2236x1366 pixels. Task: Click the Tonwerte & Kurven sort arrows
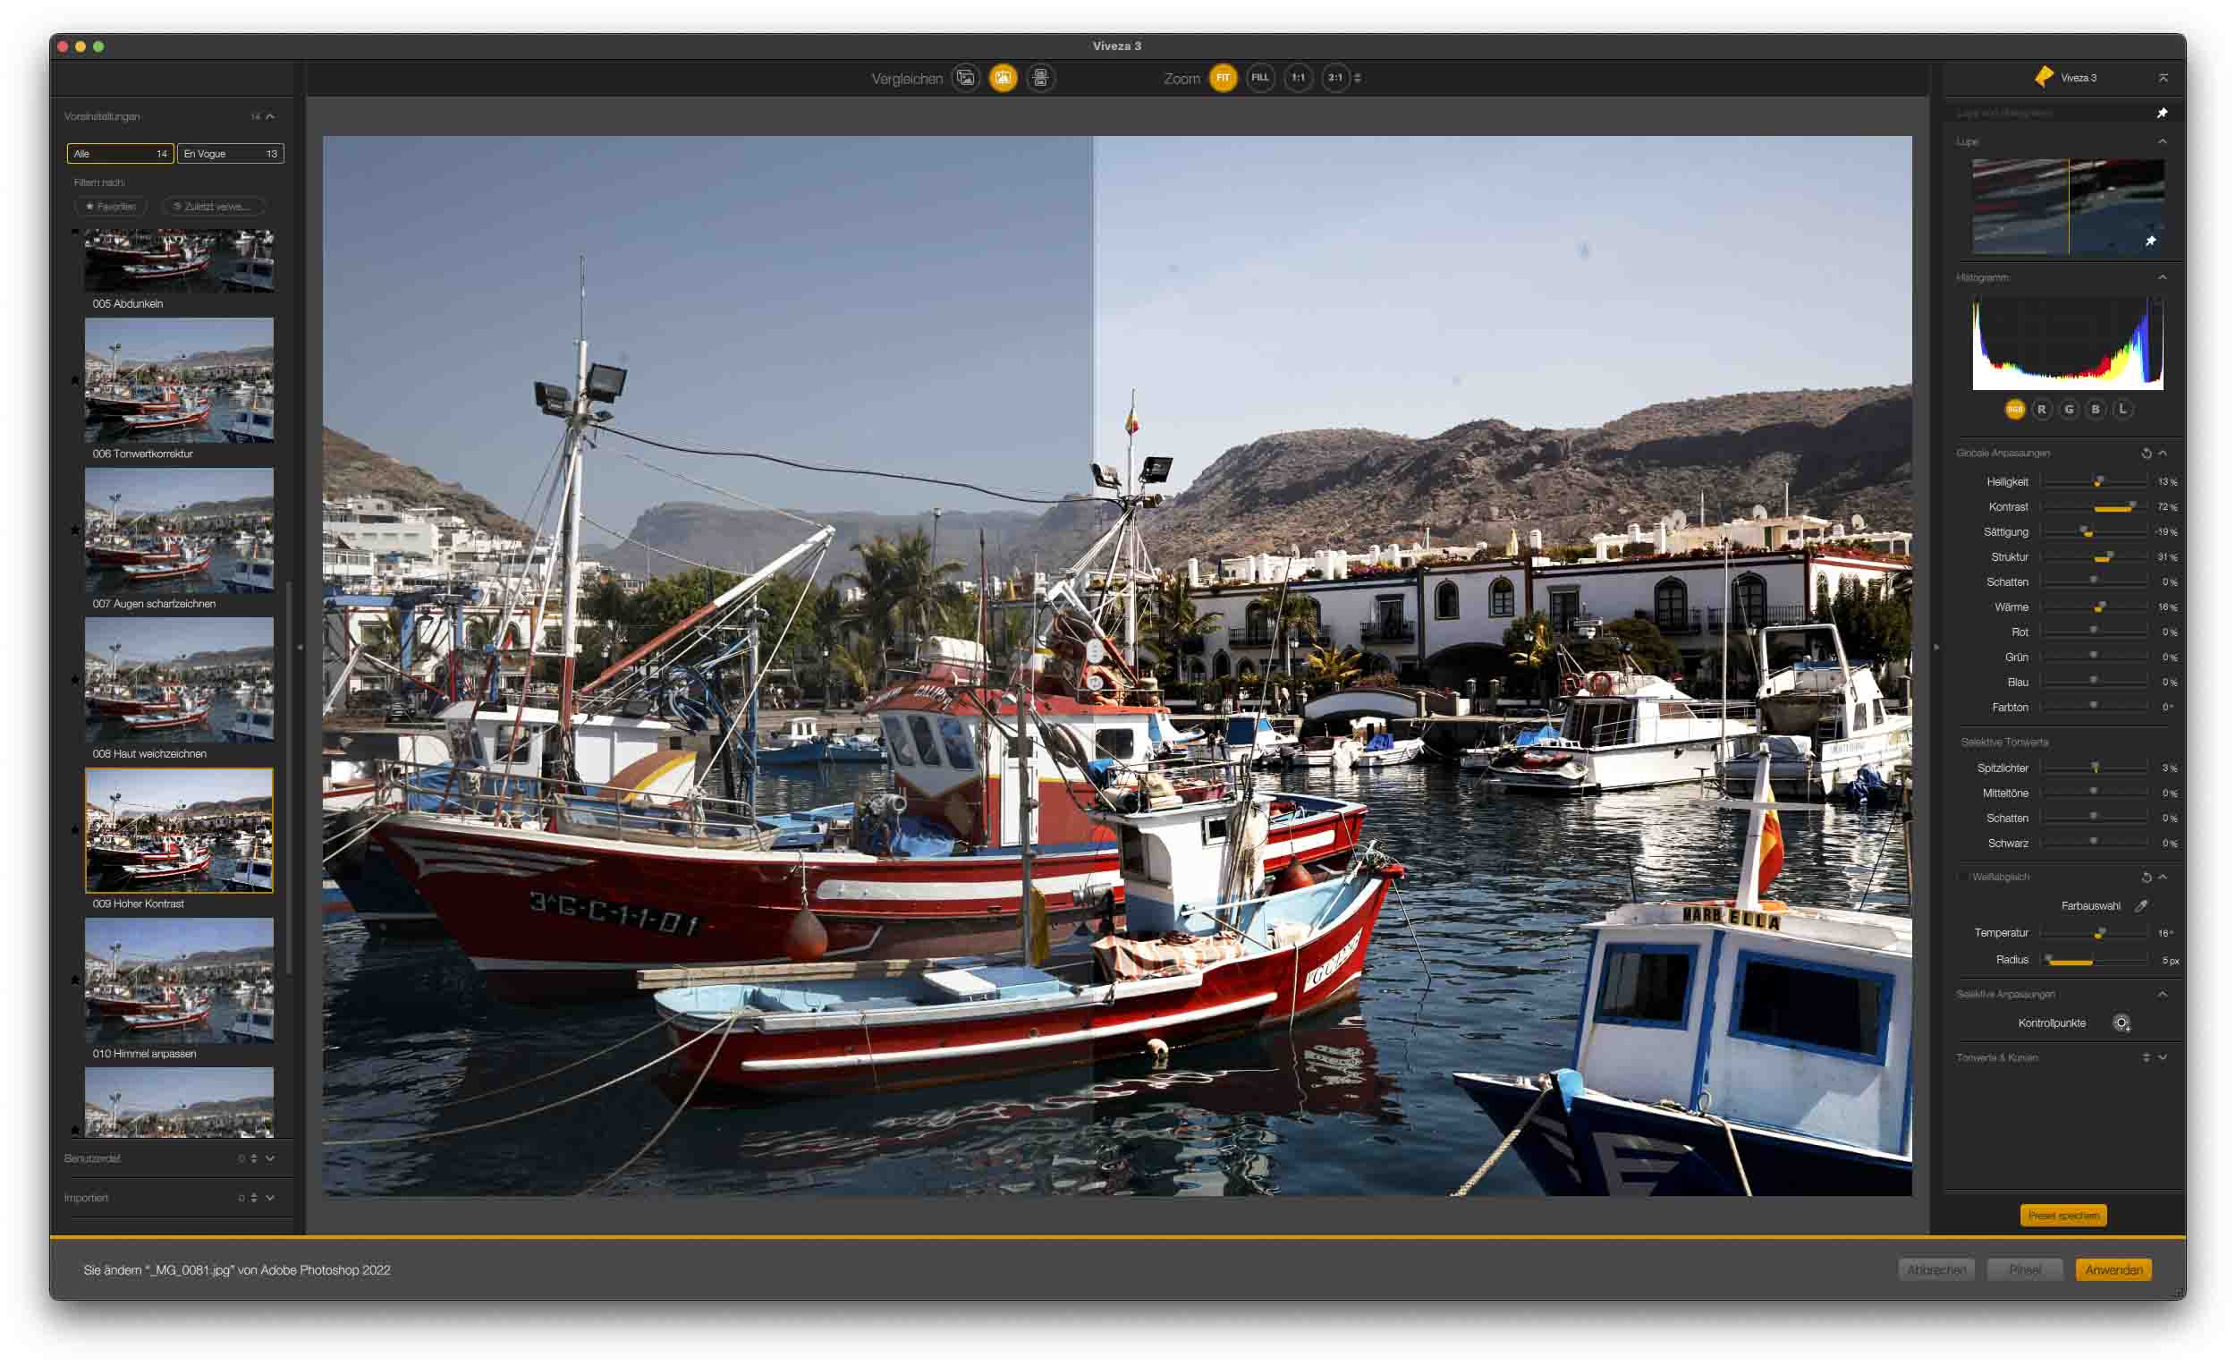[2147, 1057]
